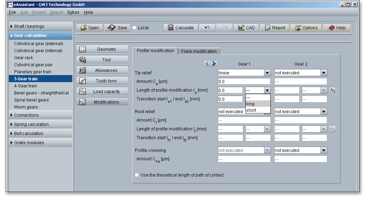Viewport: 365px width, 197px height.
Task: Switch to the Flank modification tab
Action: pos(199,51)
